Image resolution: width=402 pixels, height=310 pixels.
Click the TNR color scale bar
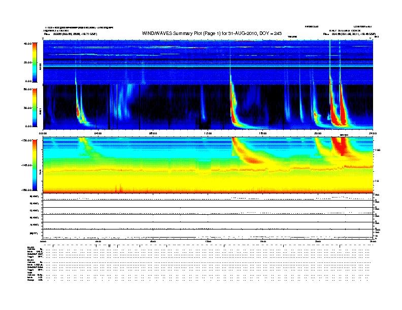[x=35, y=165]
